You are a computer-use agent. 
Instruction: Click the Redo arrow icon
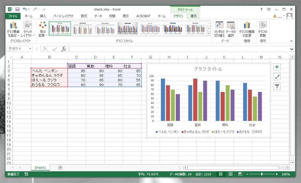(35, 9)
